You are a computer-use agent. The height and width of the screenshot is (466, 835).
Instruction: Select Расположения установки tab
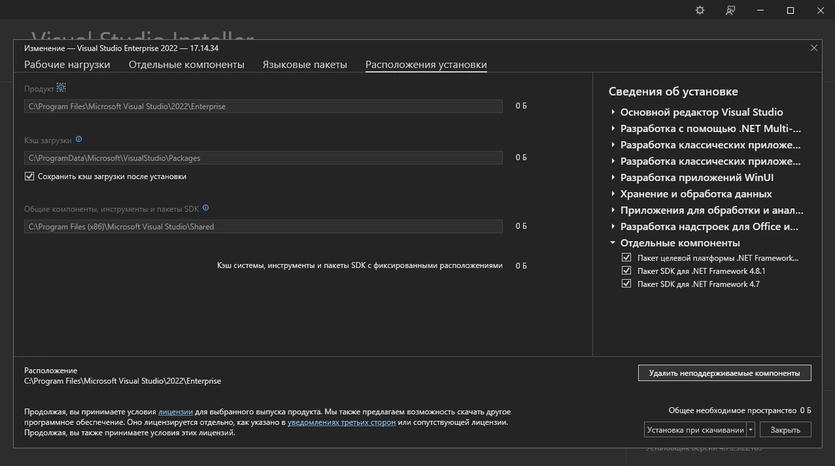[426, 65]
